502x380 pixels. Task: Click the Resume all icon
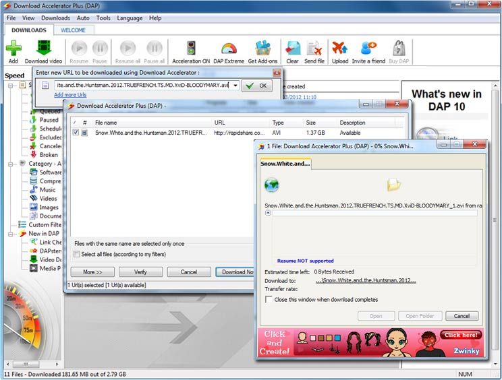point(128,49)
